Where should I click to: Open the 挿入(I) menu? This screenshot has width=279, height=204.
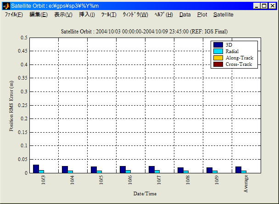click(x=87, y=15)
